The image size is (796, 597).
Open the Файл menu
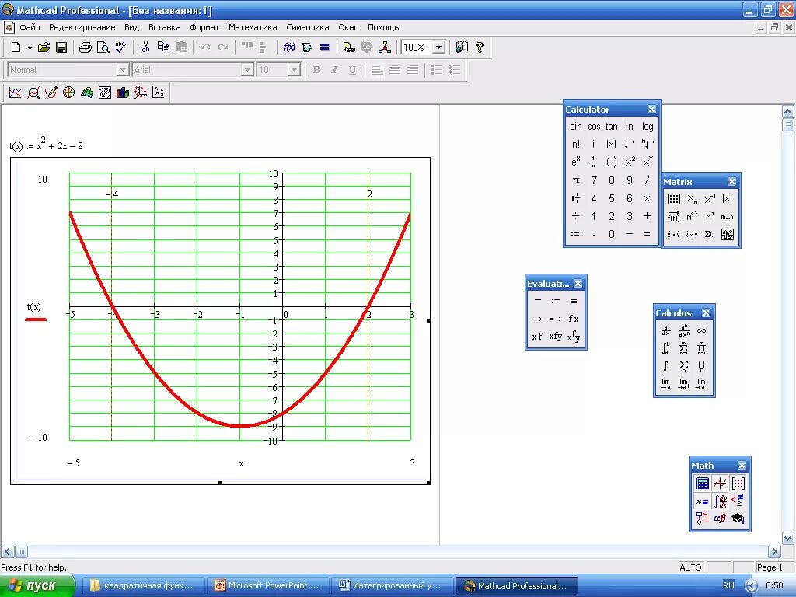(x=30, y=27)
